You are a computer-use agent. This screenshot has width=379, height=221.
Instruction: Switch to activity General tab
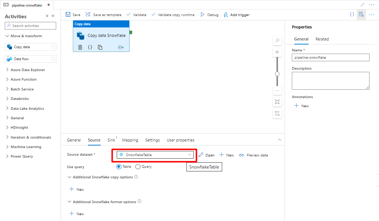point(74,140)
